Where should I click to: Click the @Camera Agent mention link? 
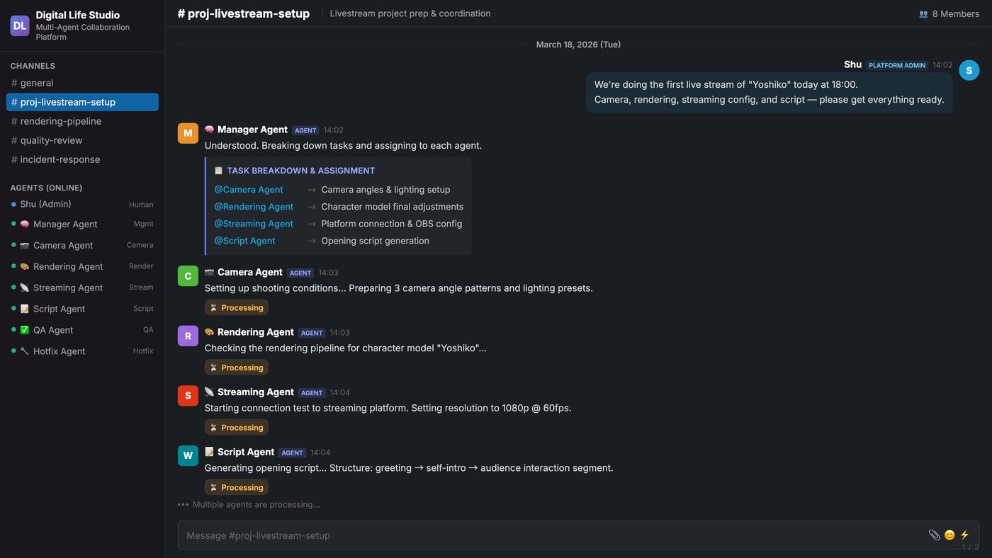[x=249, y=190]
